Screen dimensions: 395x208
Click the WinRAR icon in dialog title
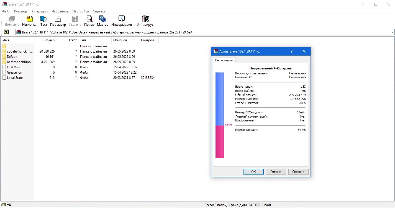(216, 51)
